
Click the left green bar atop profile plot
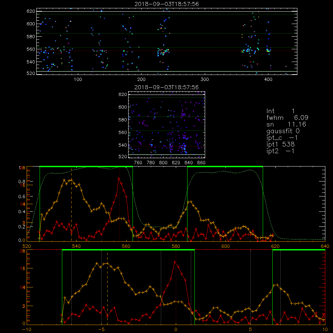86,167
